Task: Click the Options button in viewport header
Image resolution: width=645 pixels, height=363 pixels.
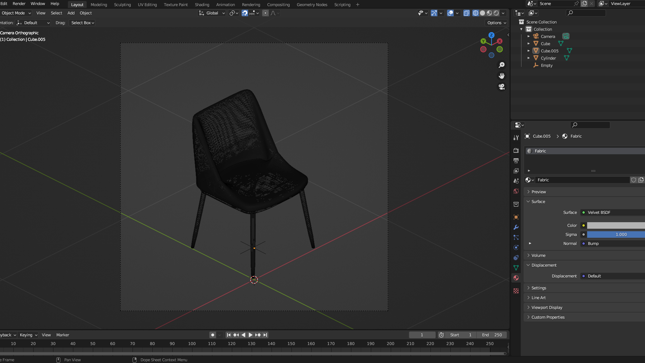Action: pos(496,23)
